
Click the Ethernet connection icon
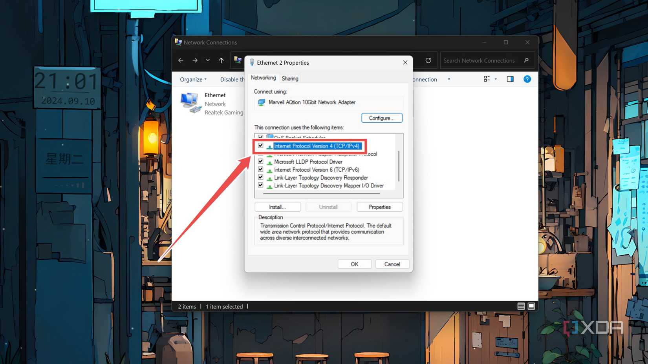pyautogui.click(x=190, y=102)
